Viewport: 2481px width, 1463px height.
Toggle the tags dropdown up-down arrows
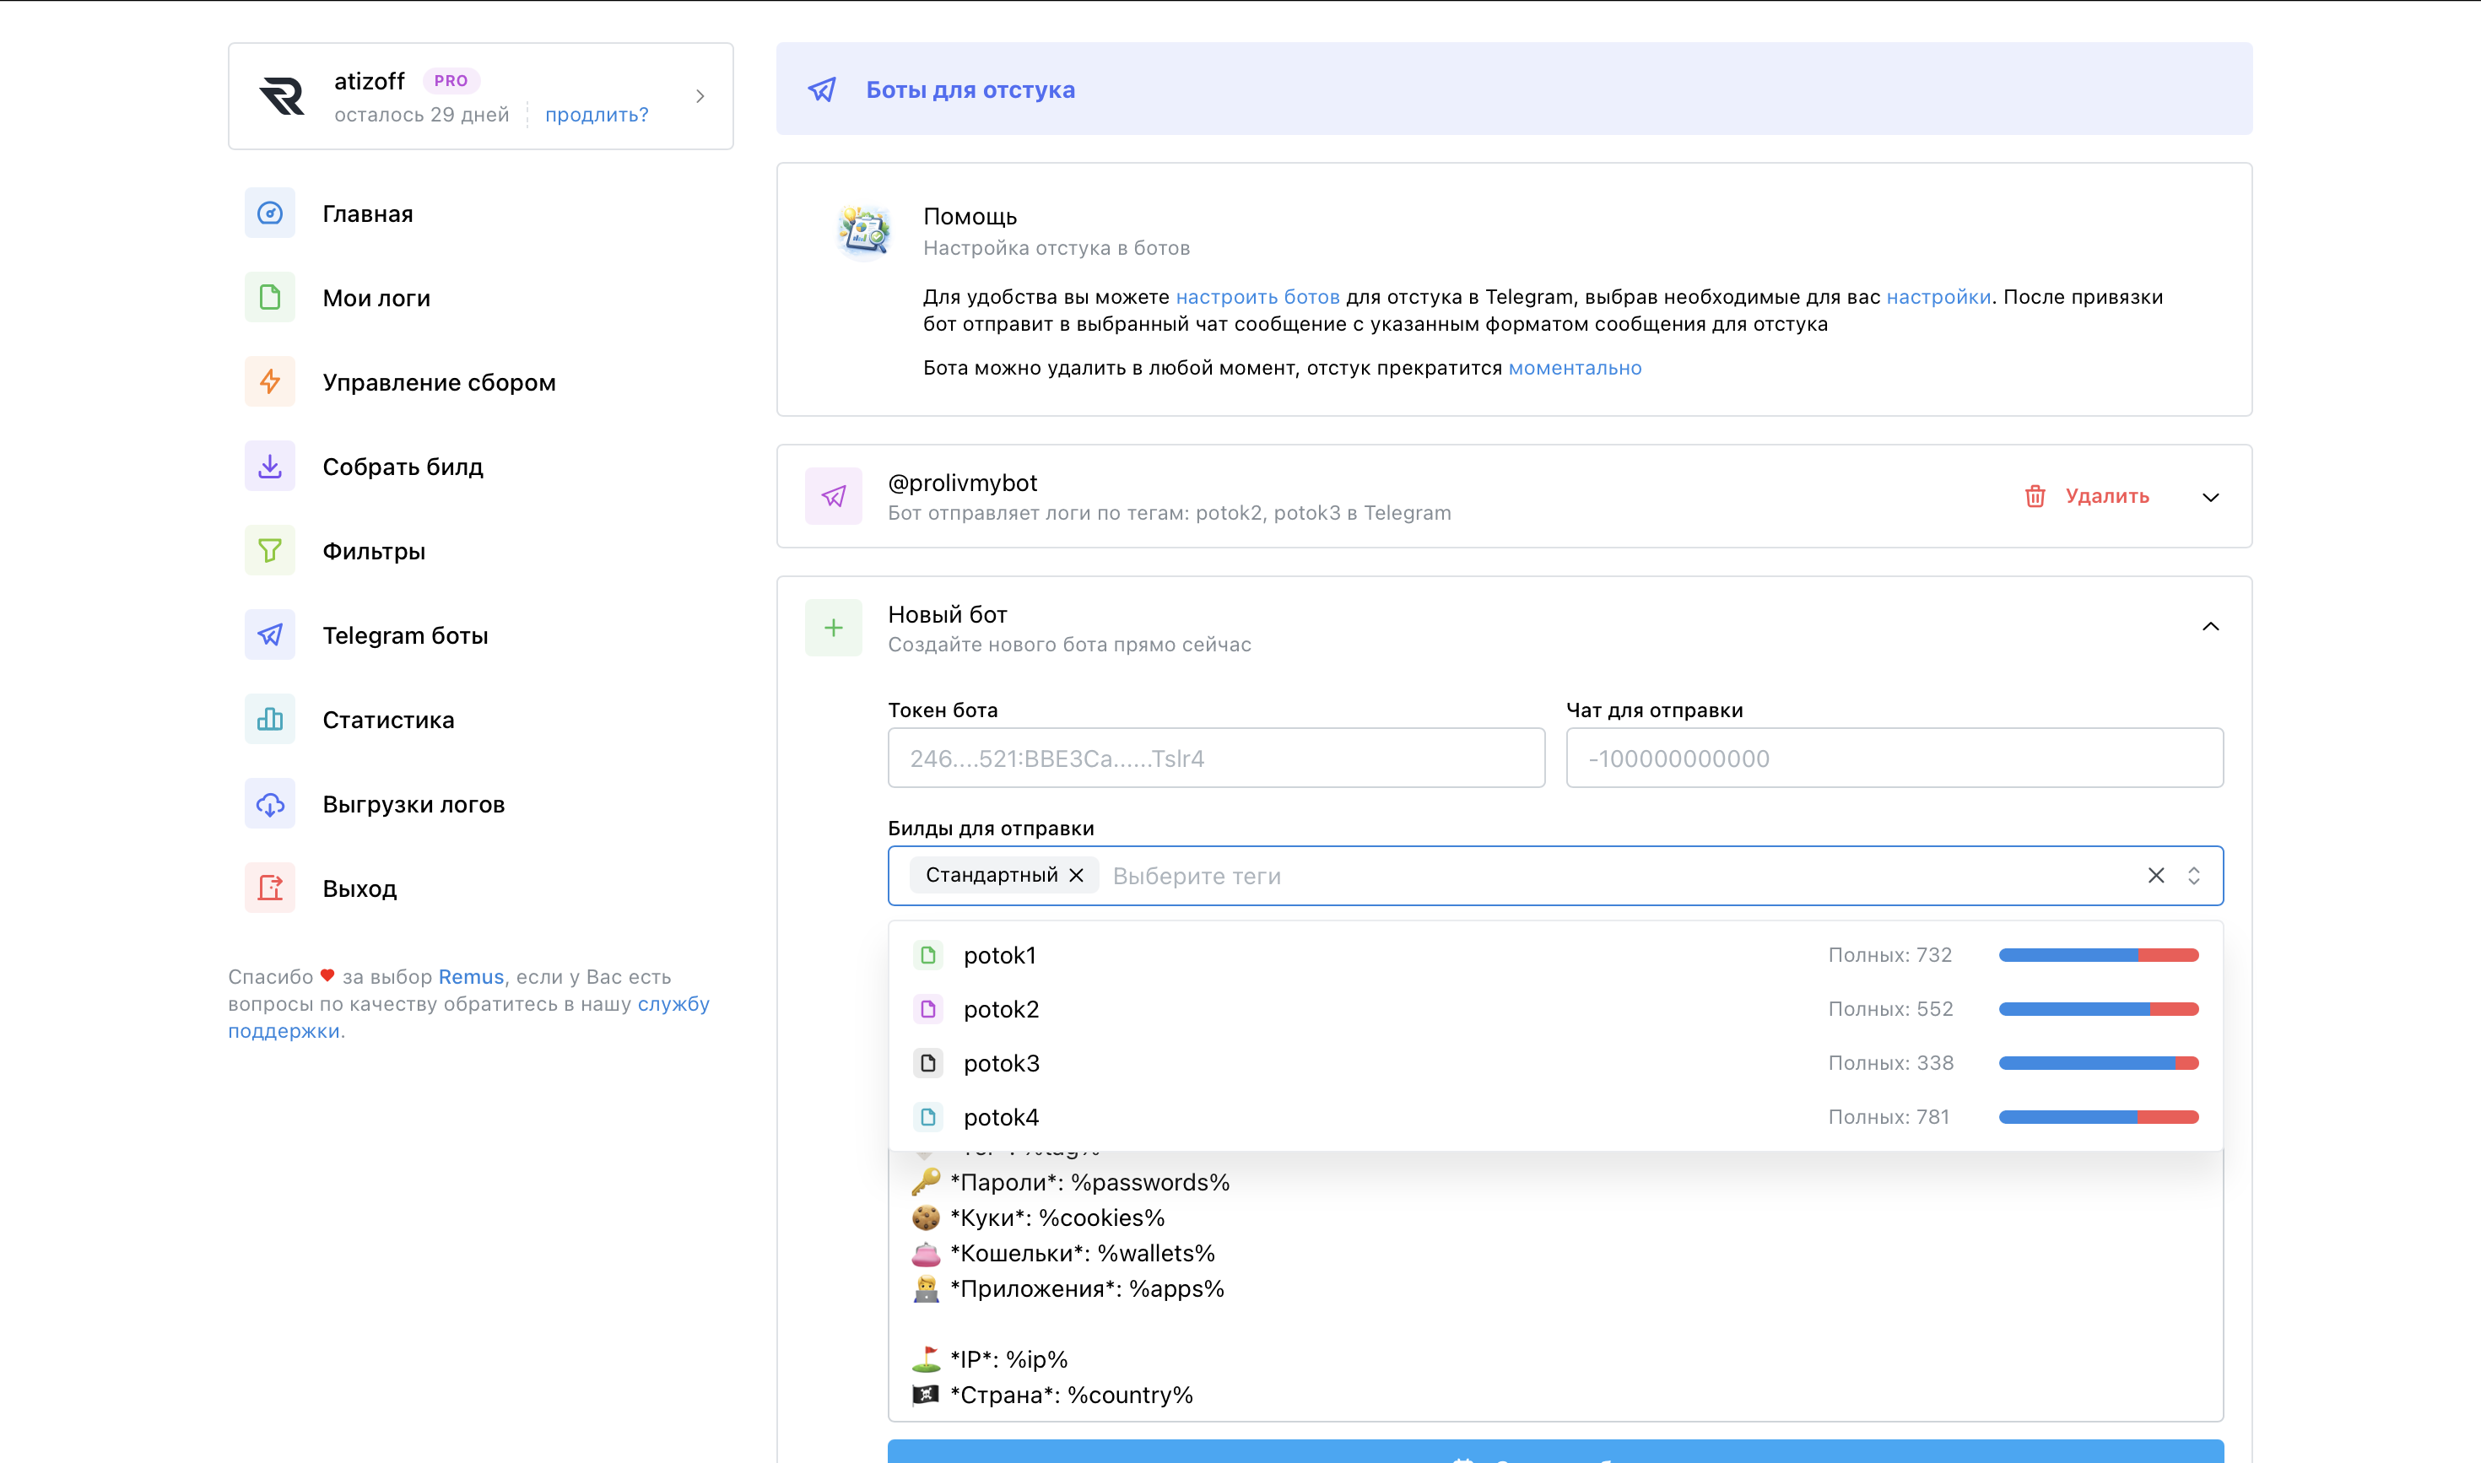[x=2193, y=876]
